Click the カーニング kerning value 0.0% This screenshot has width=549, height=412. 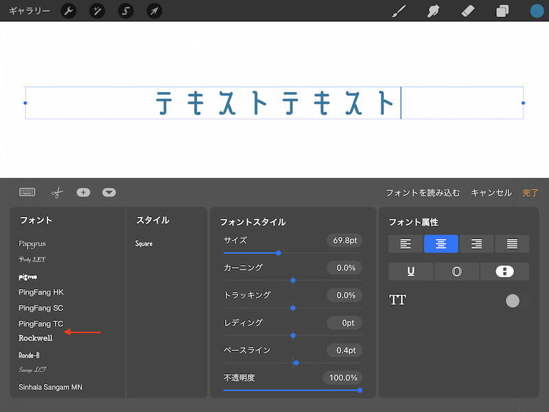[x=344, y=268]
